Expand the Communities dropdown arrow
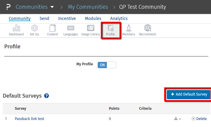Image resolution: width=211 pixels, height=127 pixels. point(52,7)
